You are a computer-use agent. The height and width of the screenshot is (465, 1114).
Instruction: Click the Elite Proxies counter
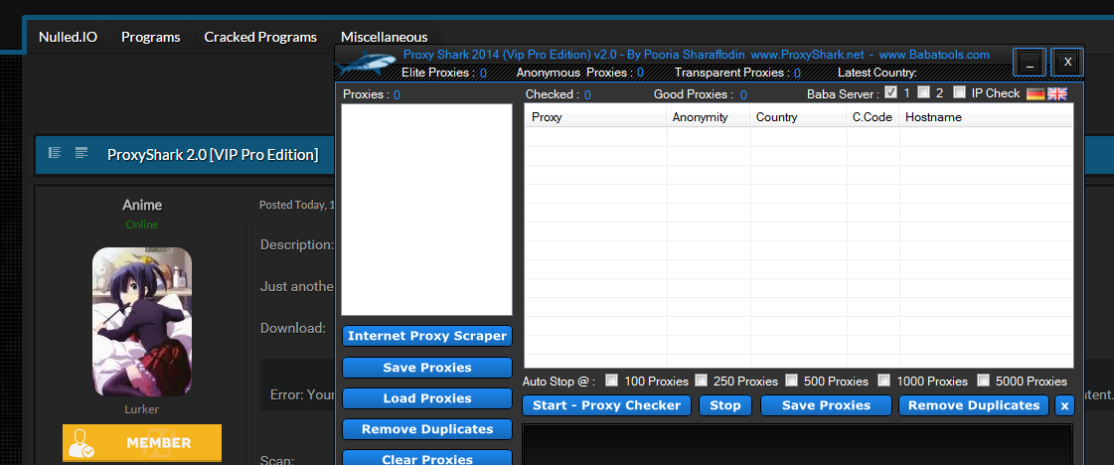[444, 73]
